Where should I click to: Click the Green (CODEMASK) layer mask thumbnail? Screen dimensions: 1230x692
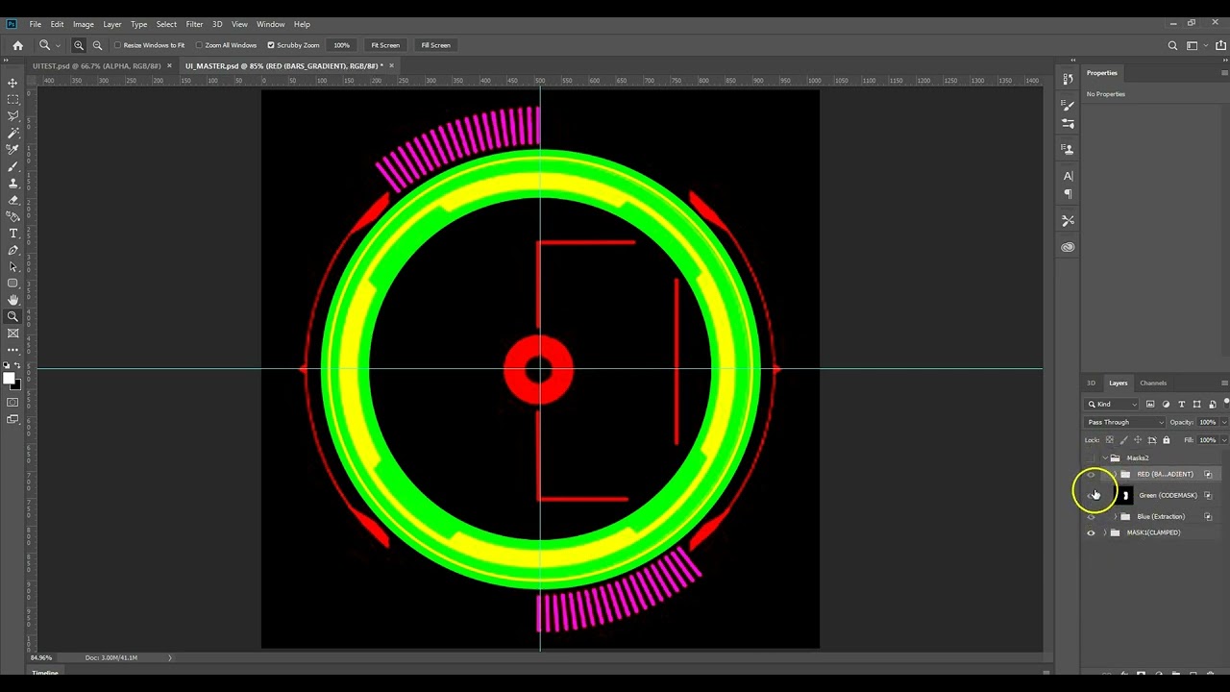click(1125, 496)
